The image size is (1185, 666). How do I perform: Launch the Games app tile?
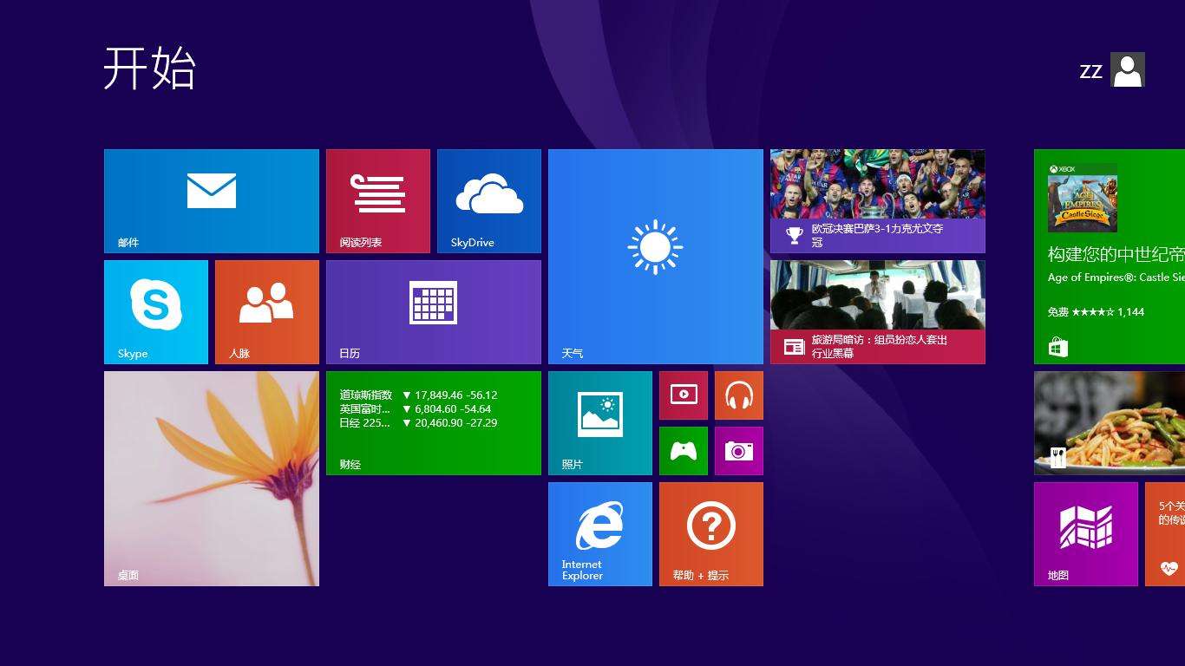pyautogui.click(x=683, y=450)
